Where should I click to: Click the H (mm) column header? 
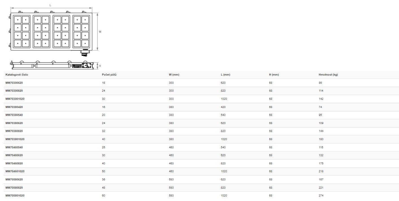tap(274, 75)
